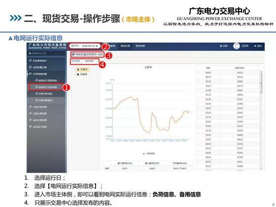Click the user avatar in top bar

(x=237, y=46)
